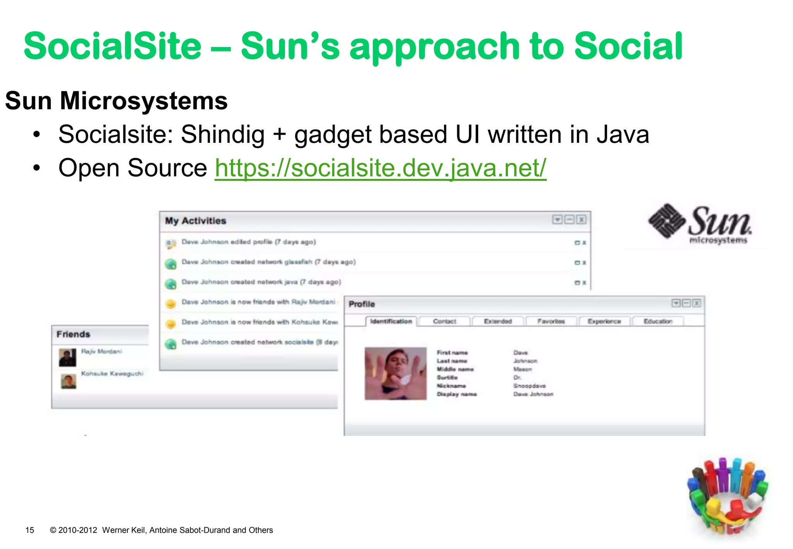
Task: Click the smiley icon beside Rajiv Mordani friendship
Action: 170,304
